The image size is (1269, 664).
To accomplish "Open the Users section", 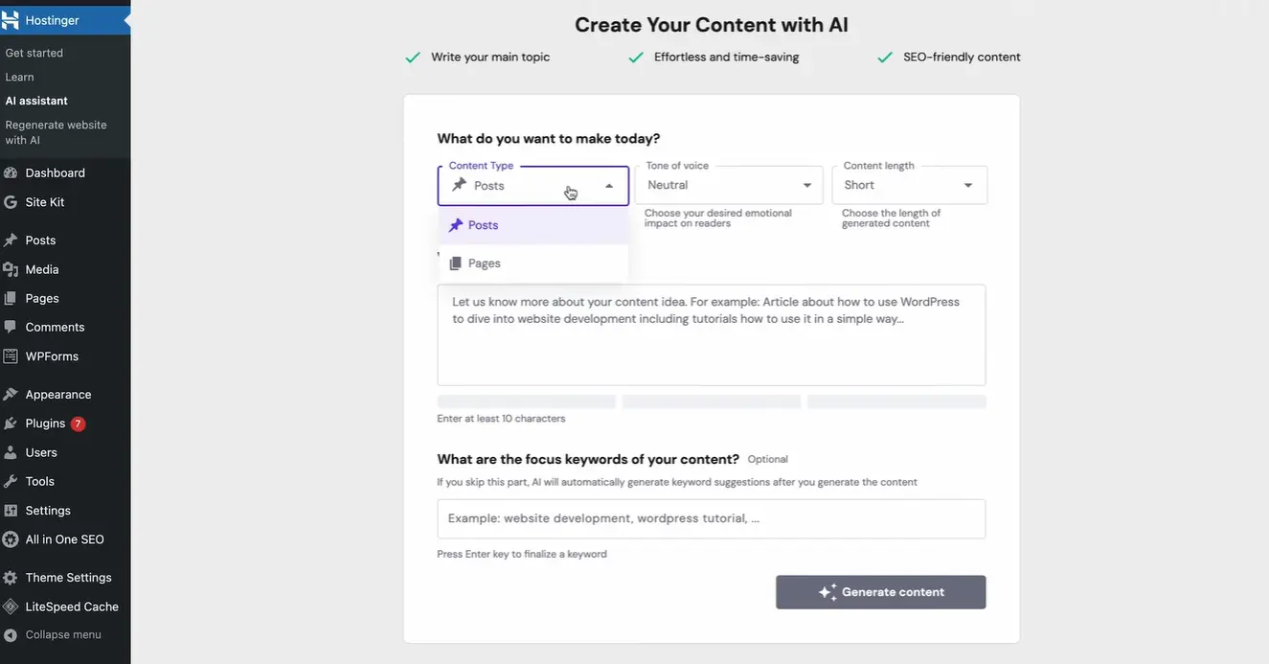I will [x=44, y=452].
